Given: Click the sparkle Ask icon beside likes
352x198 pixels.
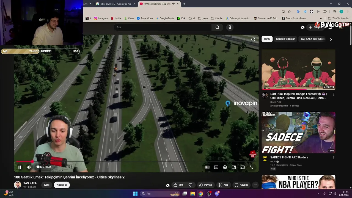Looking at the screenshot, I should [x=168, y=185].
